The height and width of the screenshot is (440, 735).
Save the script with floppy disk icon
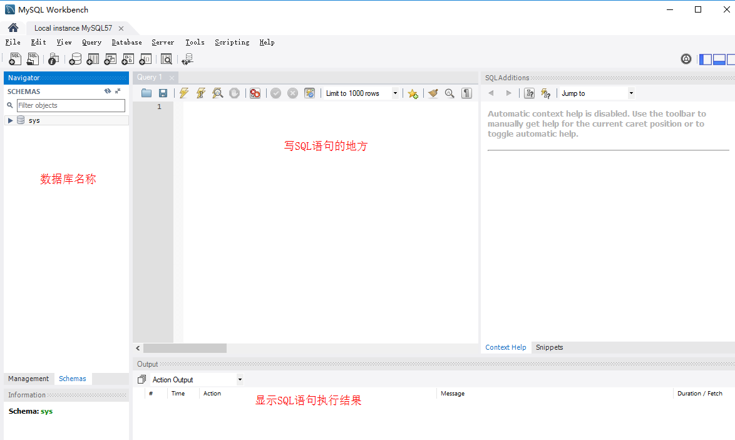[x=163, y=93]
